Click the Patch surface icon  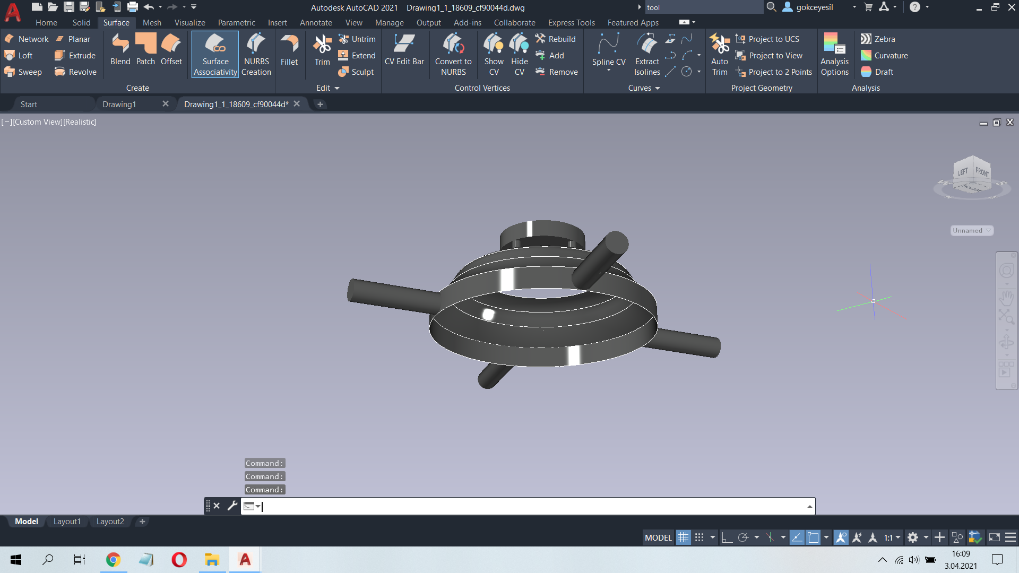tap(145, 49)
